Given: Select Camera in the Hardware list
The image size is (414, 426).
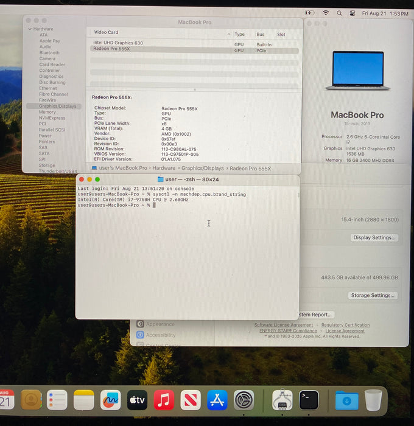Looking at the screenshot, I should click(47, 58).
